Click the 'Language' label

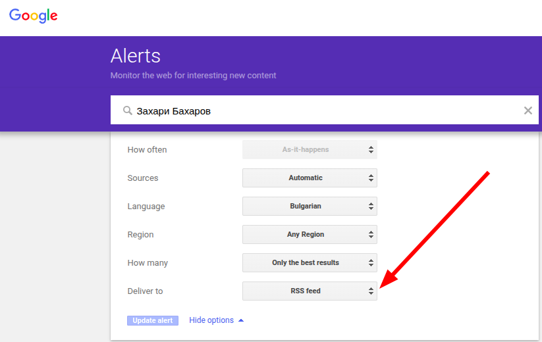(146, 207)
